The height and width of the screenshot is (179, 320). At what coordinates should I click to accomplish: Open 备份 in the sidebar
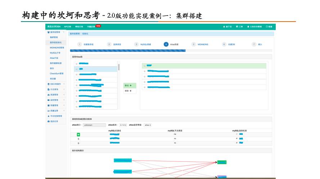(x=52, y=69)
